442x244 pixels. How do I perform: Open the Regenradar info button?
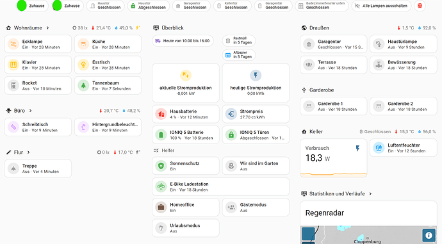(429, 235)
